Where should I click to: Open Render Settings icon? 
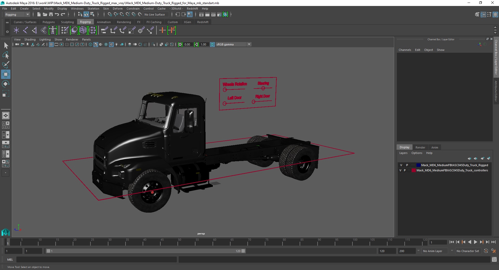(x=219, y=15)
